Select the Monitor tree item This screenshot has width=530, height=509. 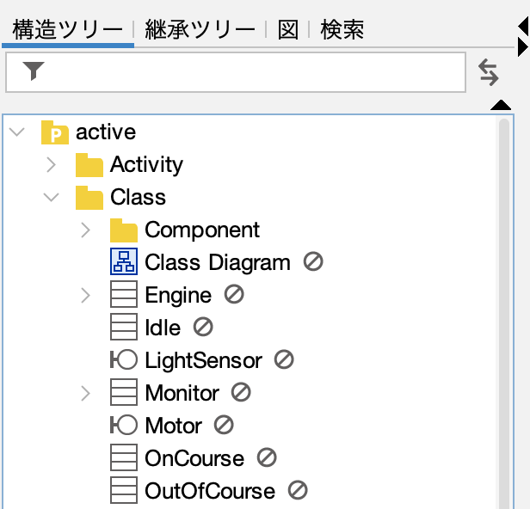click(182, 393)
